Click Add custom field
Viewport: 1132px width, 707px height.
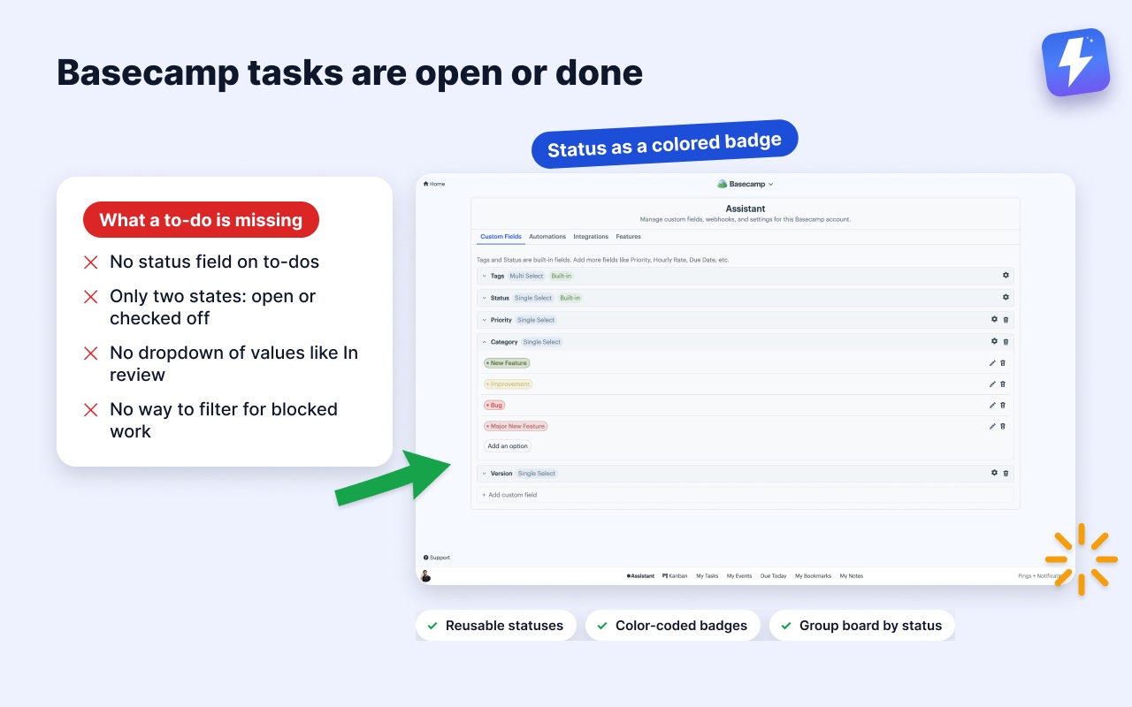coord(509,495)
